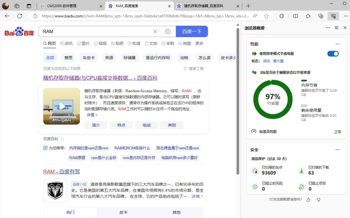Jump to the 特点 section button
The height and width of the screenshot is (218, 350).
click(121, 125)
